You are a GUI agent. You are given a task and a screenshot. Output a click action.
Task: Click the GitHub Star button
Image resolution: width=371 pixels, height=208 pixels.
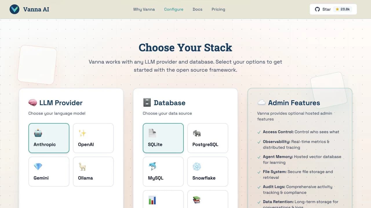coord(333,9)
